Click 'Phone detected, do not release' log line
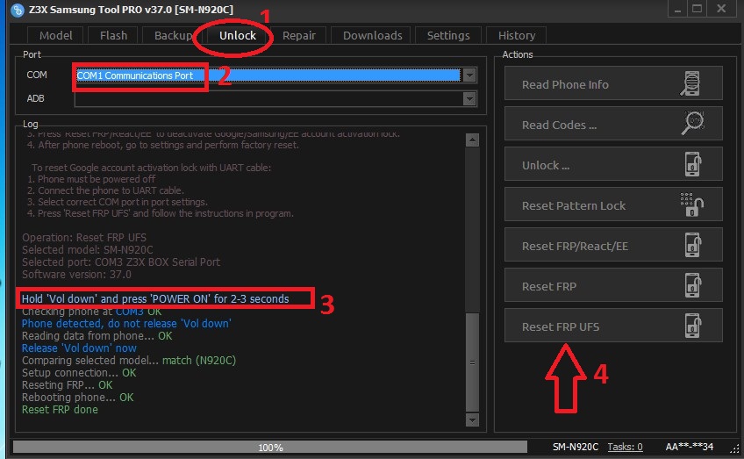 tap(126, 323)
